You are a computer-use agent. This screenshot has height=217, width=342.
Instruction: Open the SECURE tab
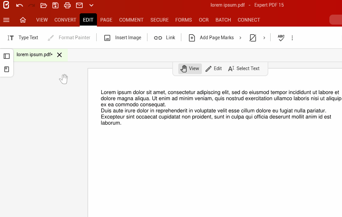[159, 20]
